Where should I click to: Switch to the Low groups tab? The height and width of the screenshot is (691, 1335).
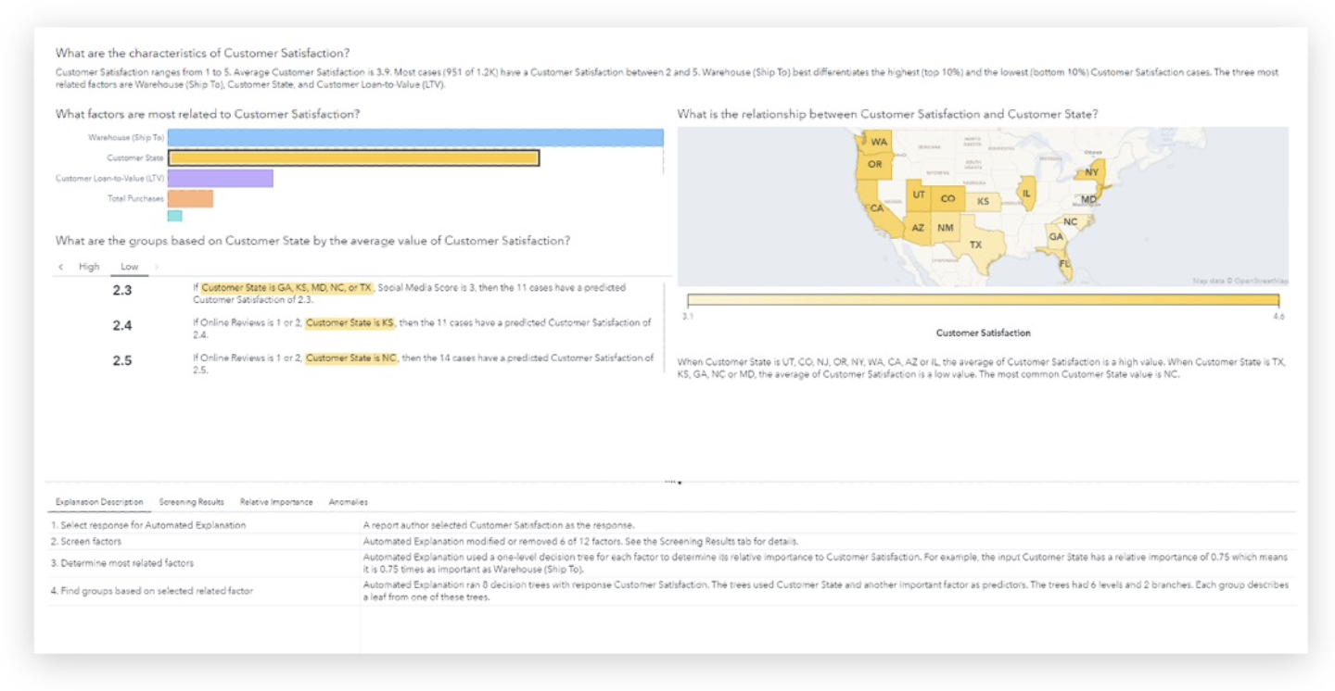point(130,267)
